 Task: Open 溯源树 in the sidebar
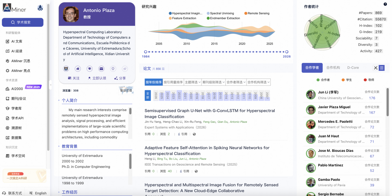[x=14, y=128]
